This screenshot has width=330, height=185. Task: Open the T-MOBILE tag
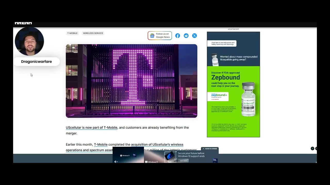[72, 33]
